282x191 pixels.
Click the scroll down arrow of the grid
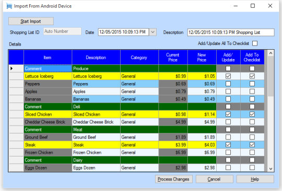tap(271, 168)
